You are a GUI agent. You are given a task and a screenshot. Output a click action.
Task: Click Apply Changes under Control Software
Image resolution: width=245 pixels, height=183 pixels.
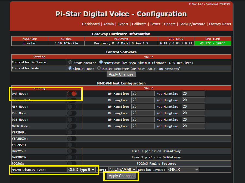tap(121, 74)
